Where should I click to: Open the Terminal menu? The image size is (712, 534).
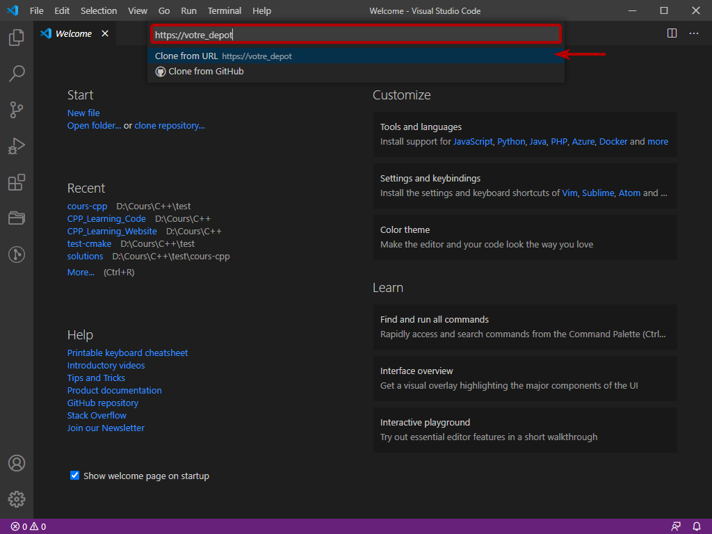tap(225, 11)
